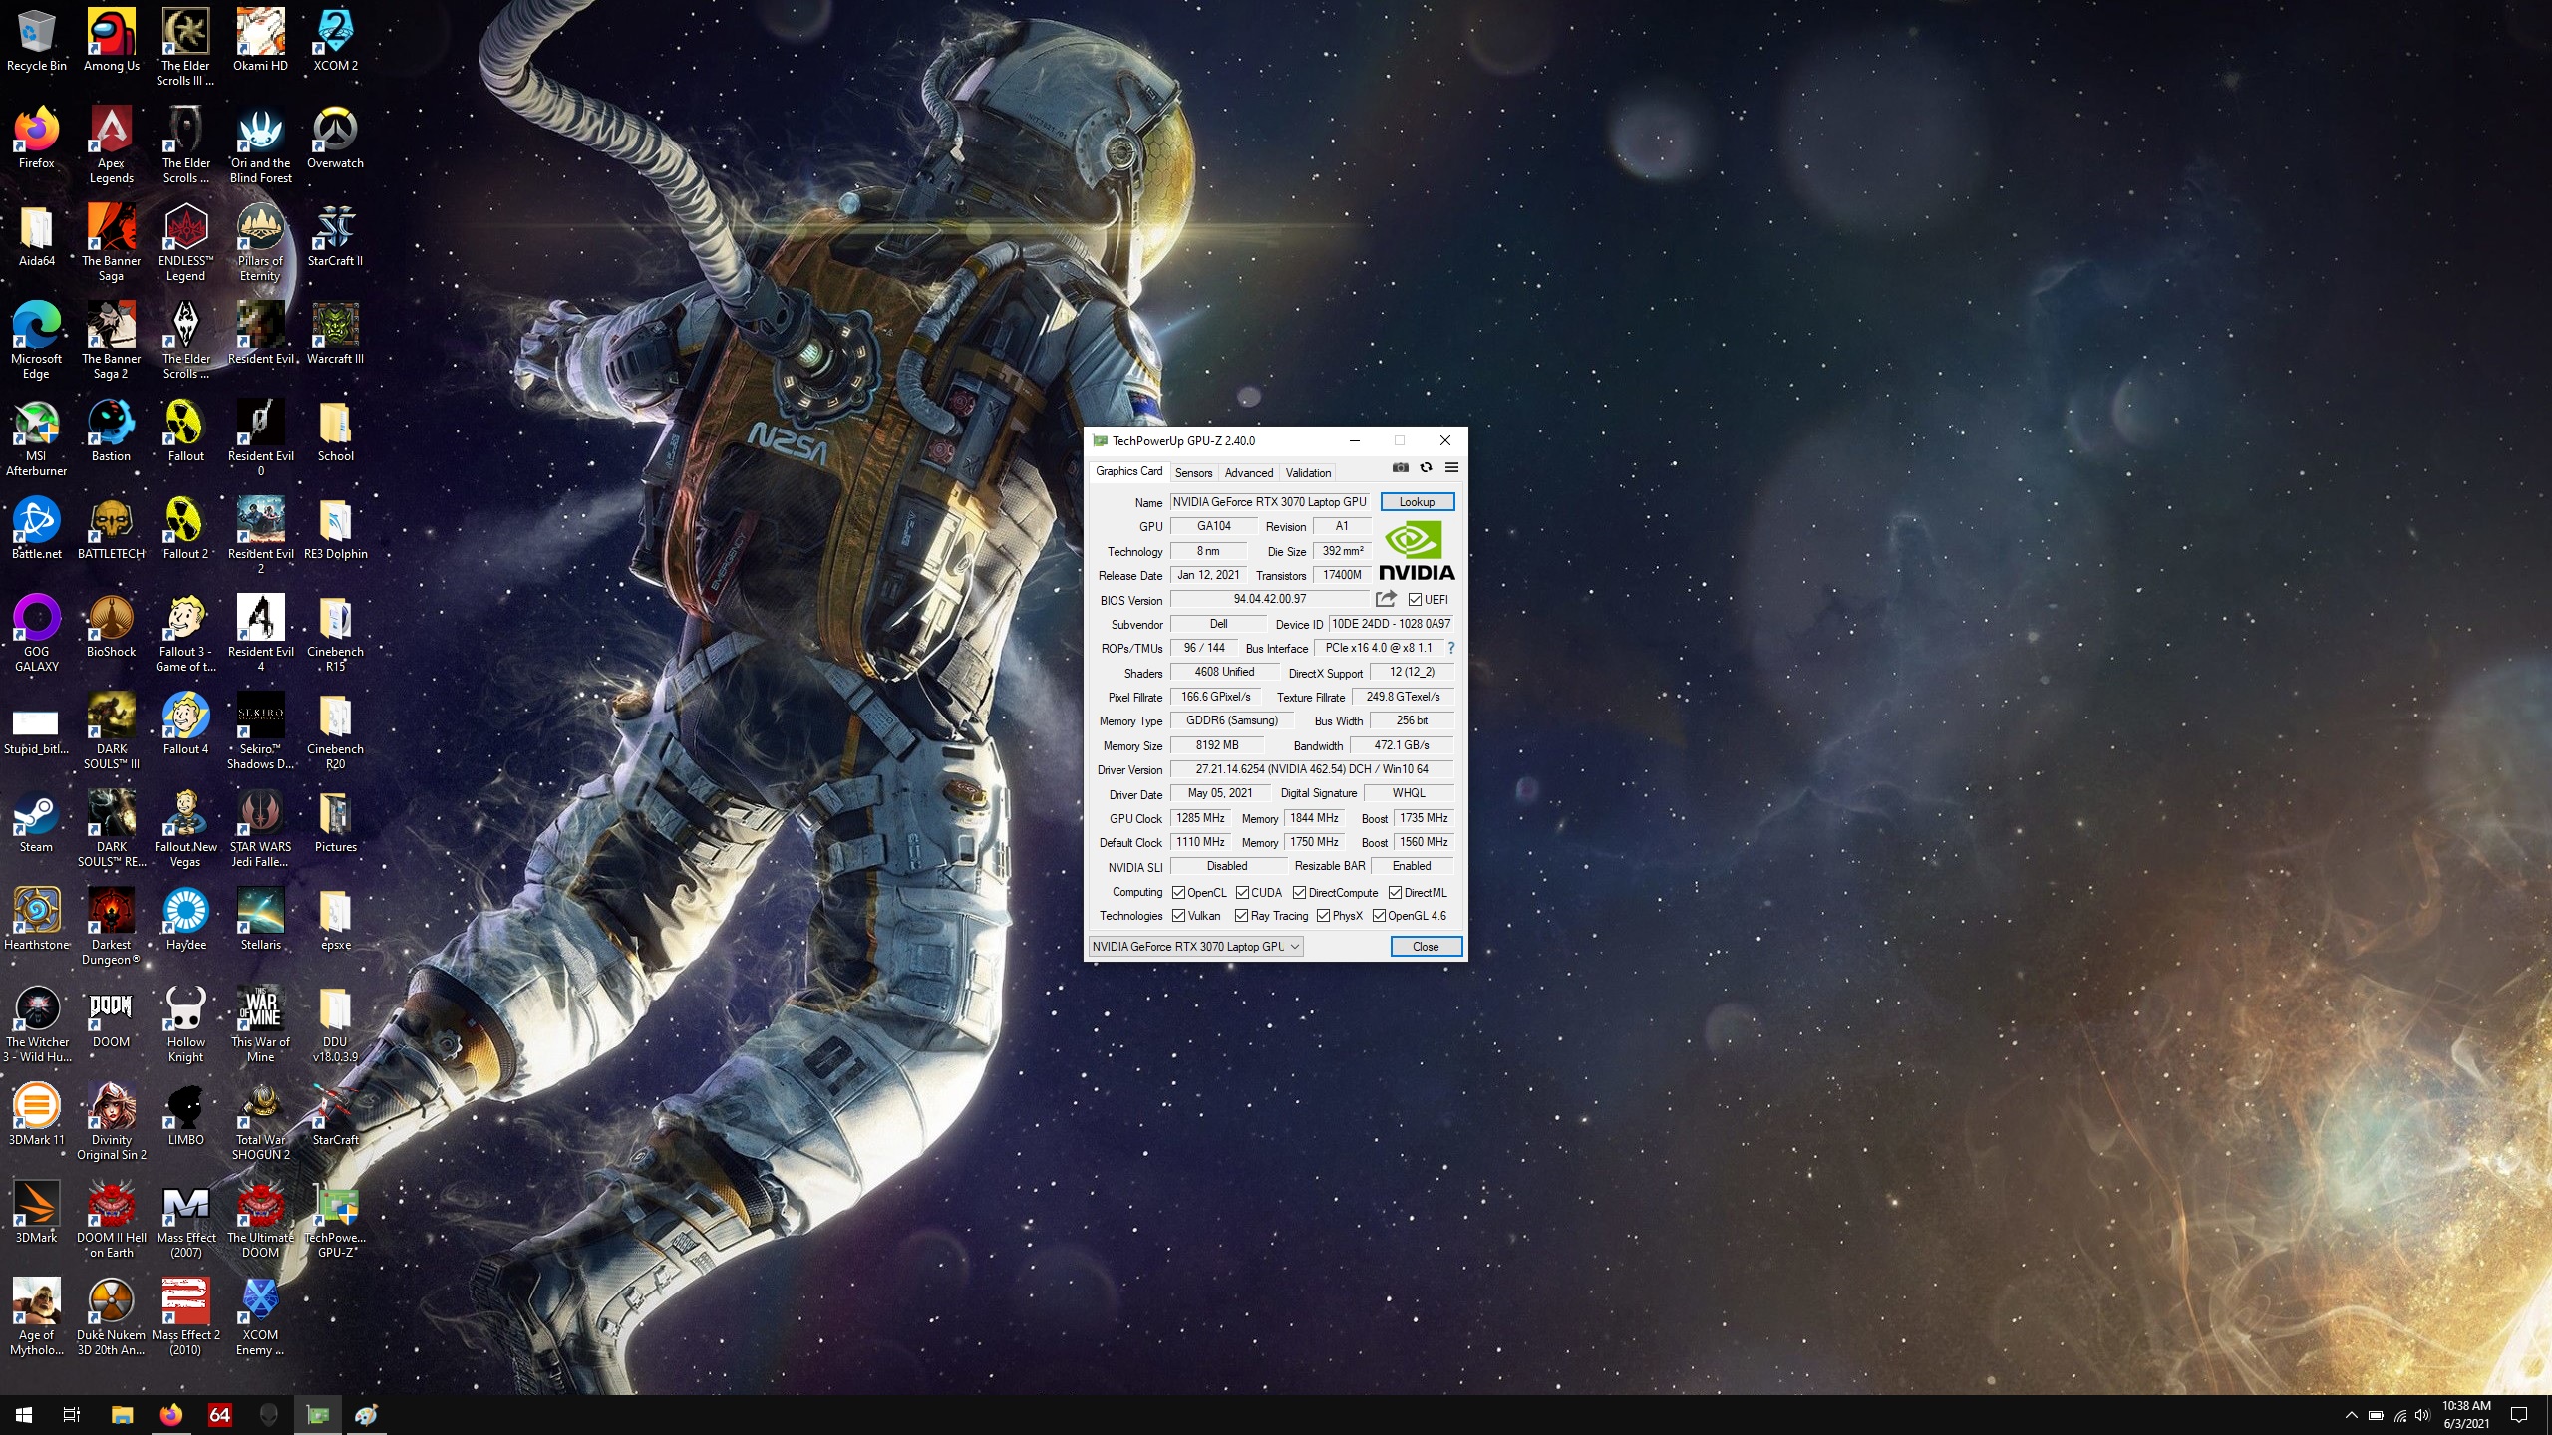Select the StarCraft II desktop icon
This screenshot has width=2552, height=1435.
pos(335,236)
